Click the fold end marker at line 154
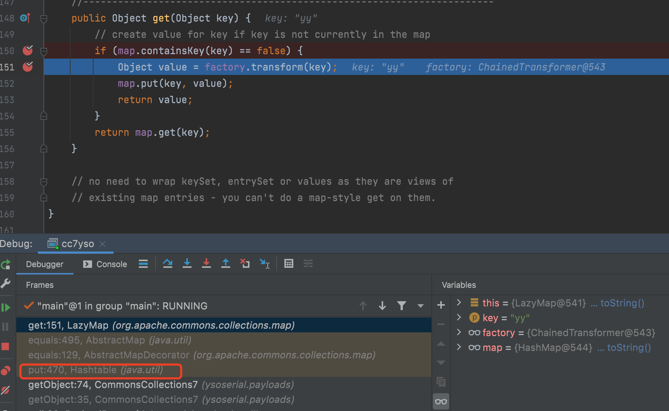The image size is (669, 411). coord(44,116)
